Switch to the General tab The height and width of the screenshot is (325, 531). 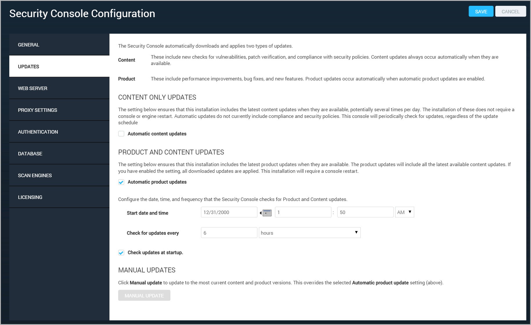click(59, 45)
